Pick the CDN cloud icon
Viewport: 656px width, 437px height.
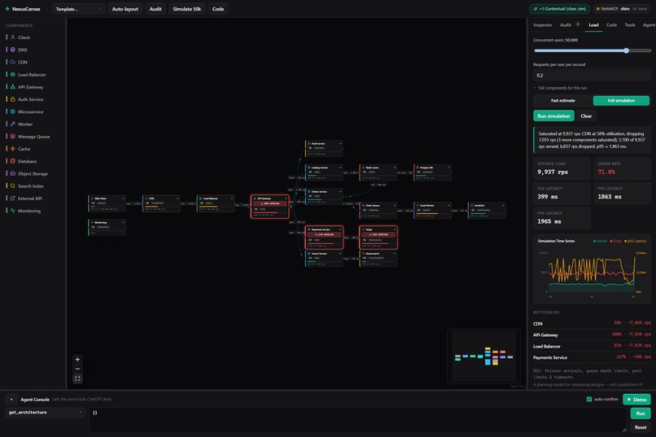[12, 62]
